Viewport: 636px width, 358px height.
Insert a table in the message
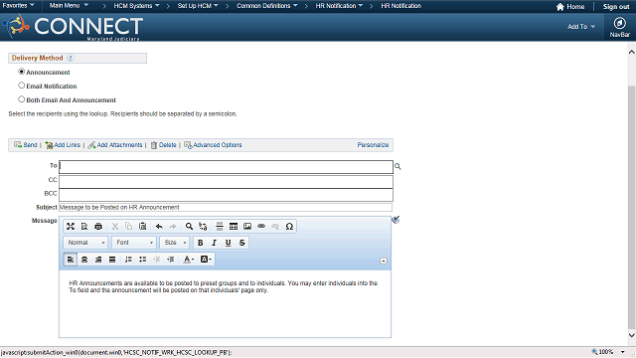(234, 227)
